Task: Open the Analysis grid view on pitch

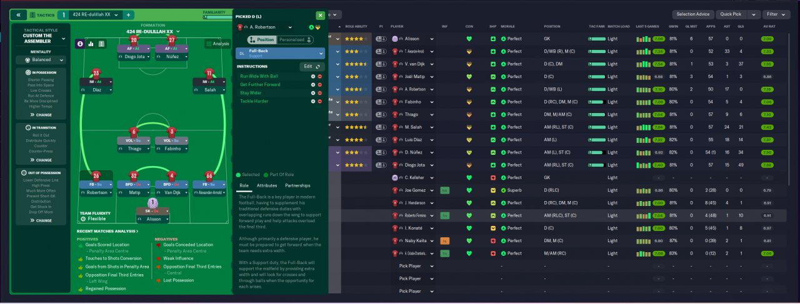Action: click(217, 44)
